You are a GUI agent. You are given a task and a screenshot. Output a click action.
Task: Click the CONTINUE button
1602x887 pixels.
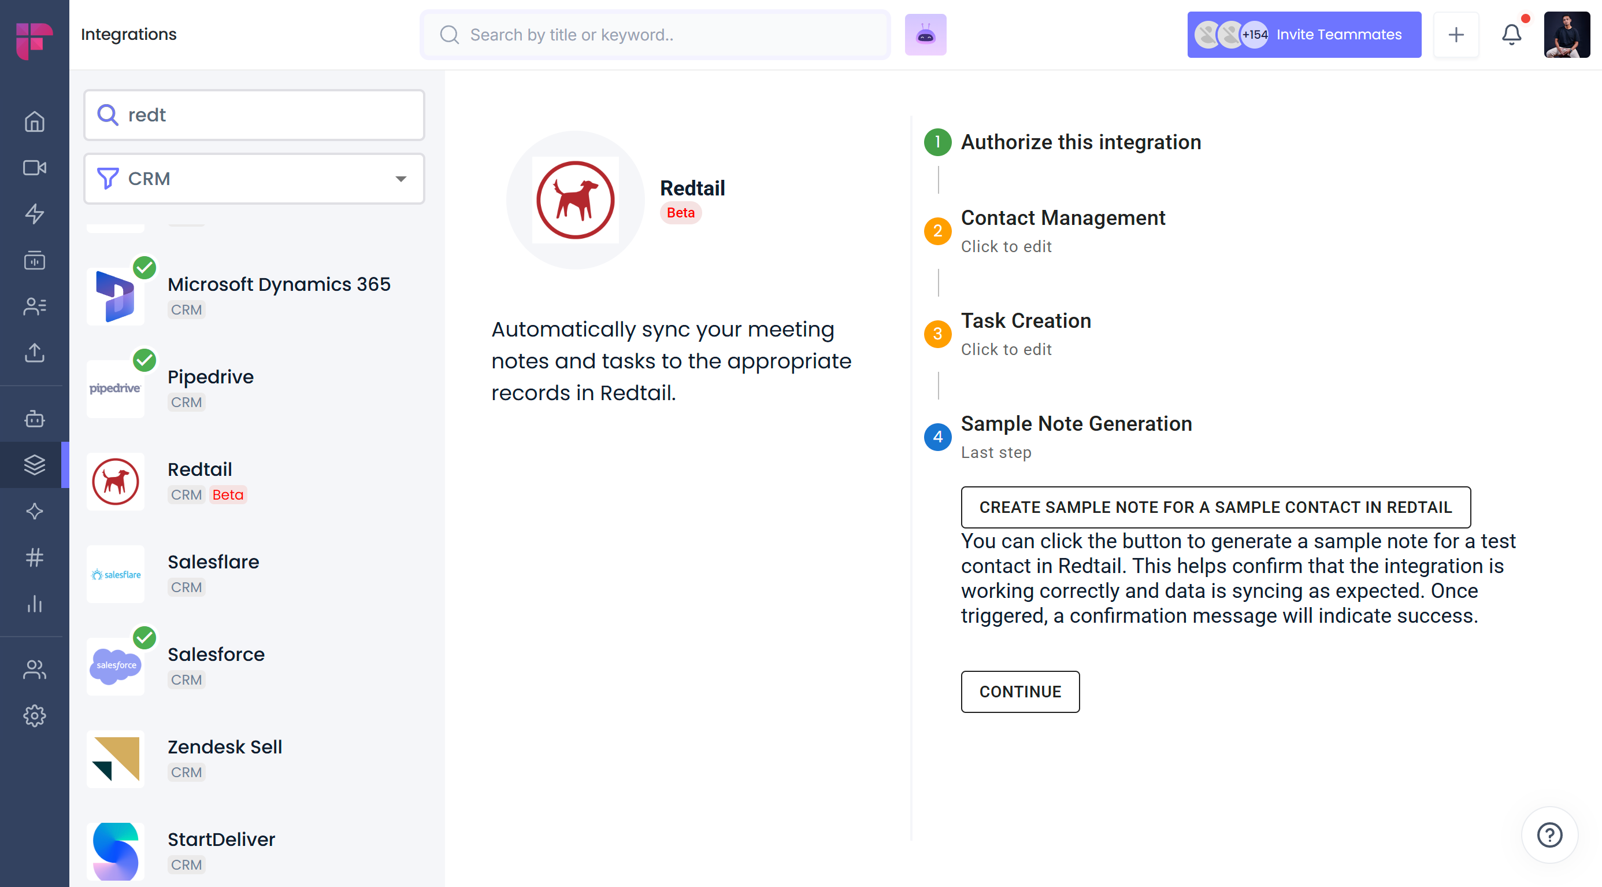[x=1020, y=692]
